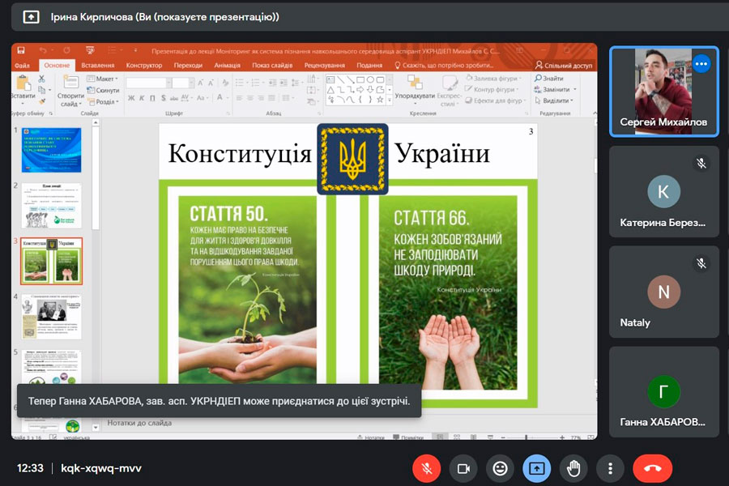Click the Знайти find button
The image size is (729, 486).
click(x=551, y=79)
